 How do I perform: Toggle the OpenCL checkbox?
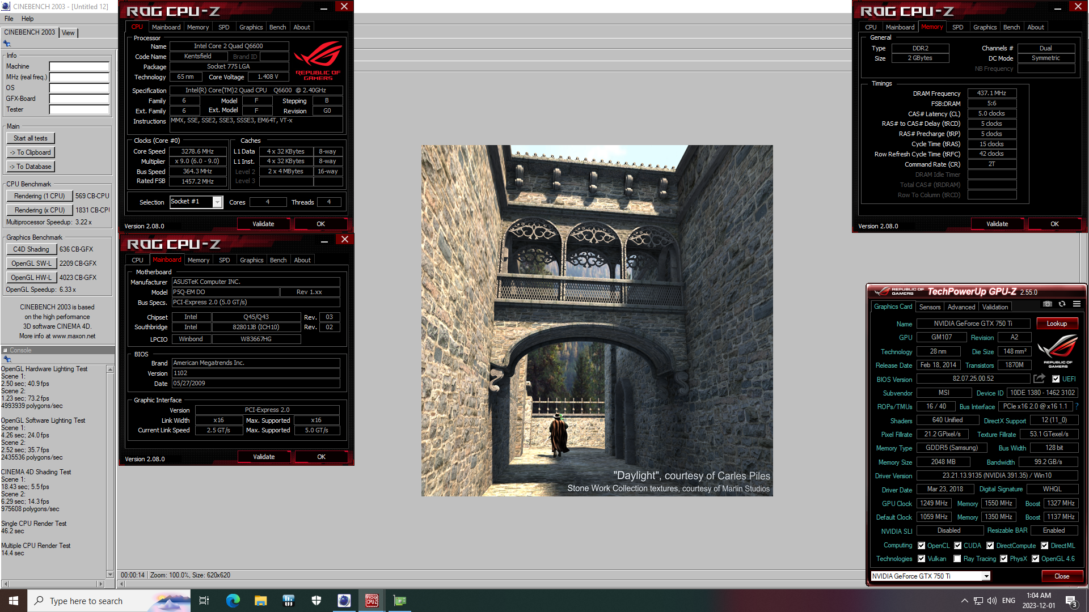[x=922, y=546]
